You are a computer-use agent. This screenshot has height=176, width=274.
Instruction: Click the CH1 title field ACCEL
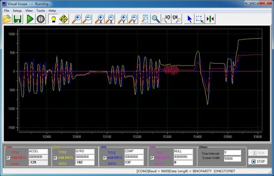coord(38,151)
